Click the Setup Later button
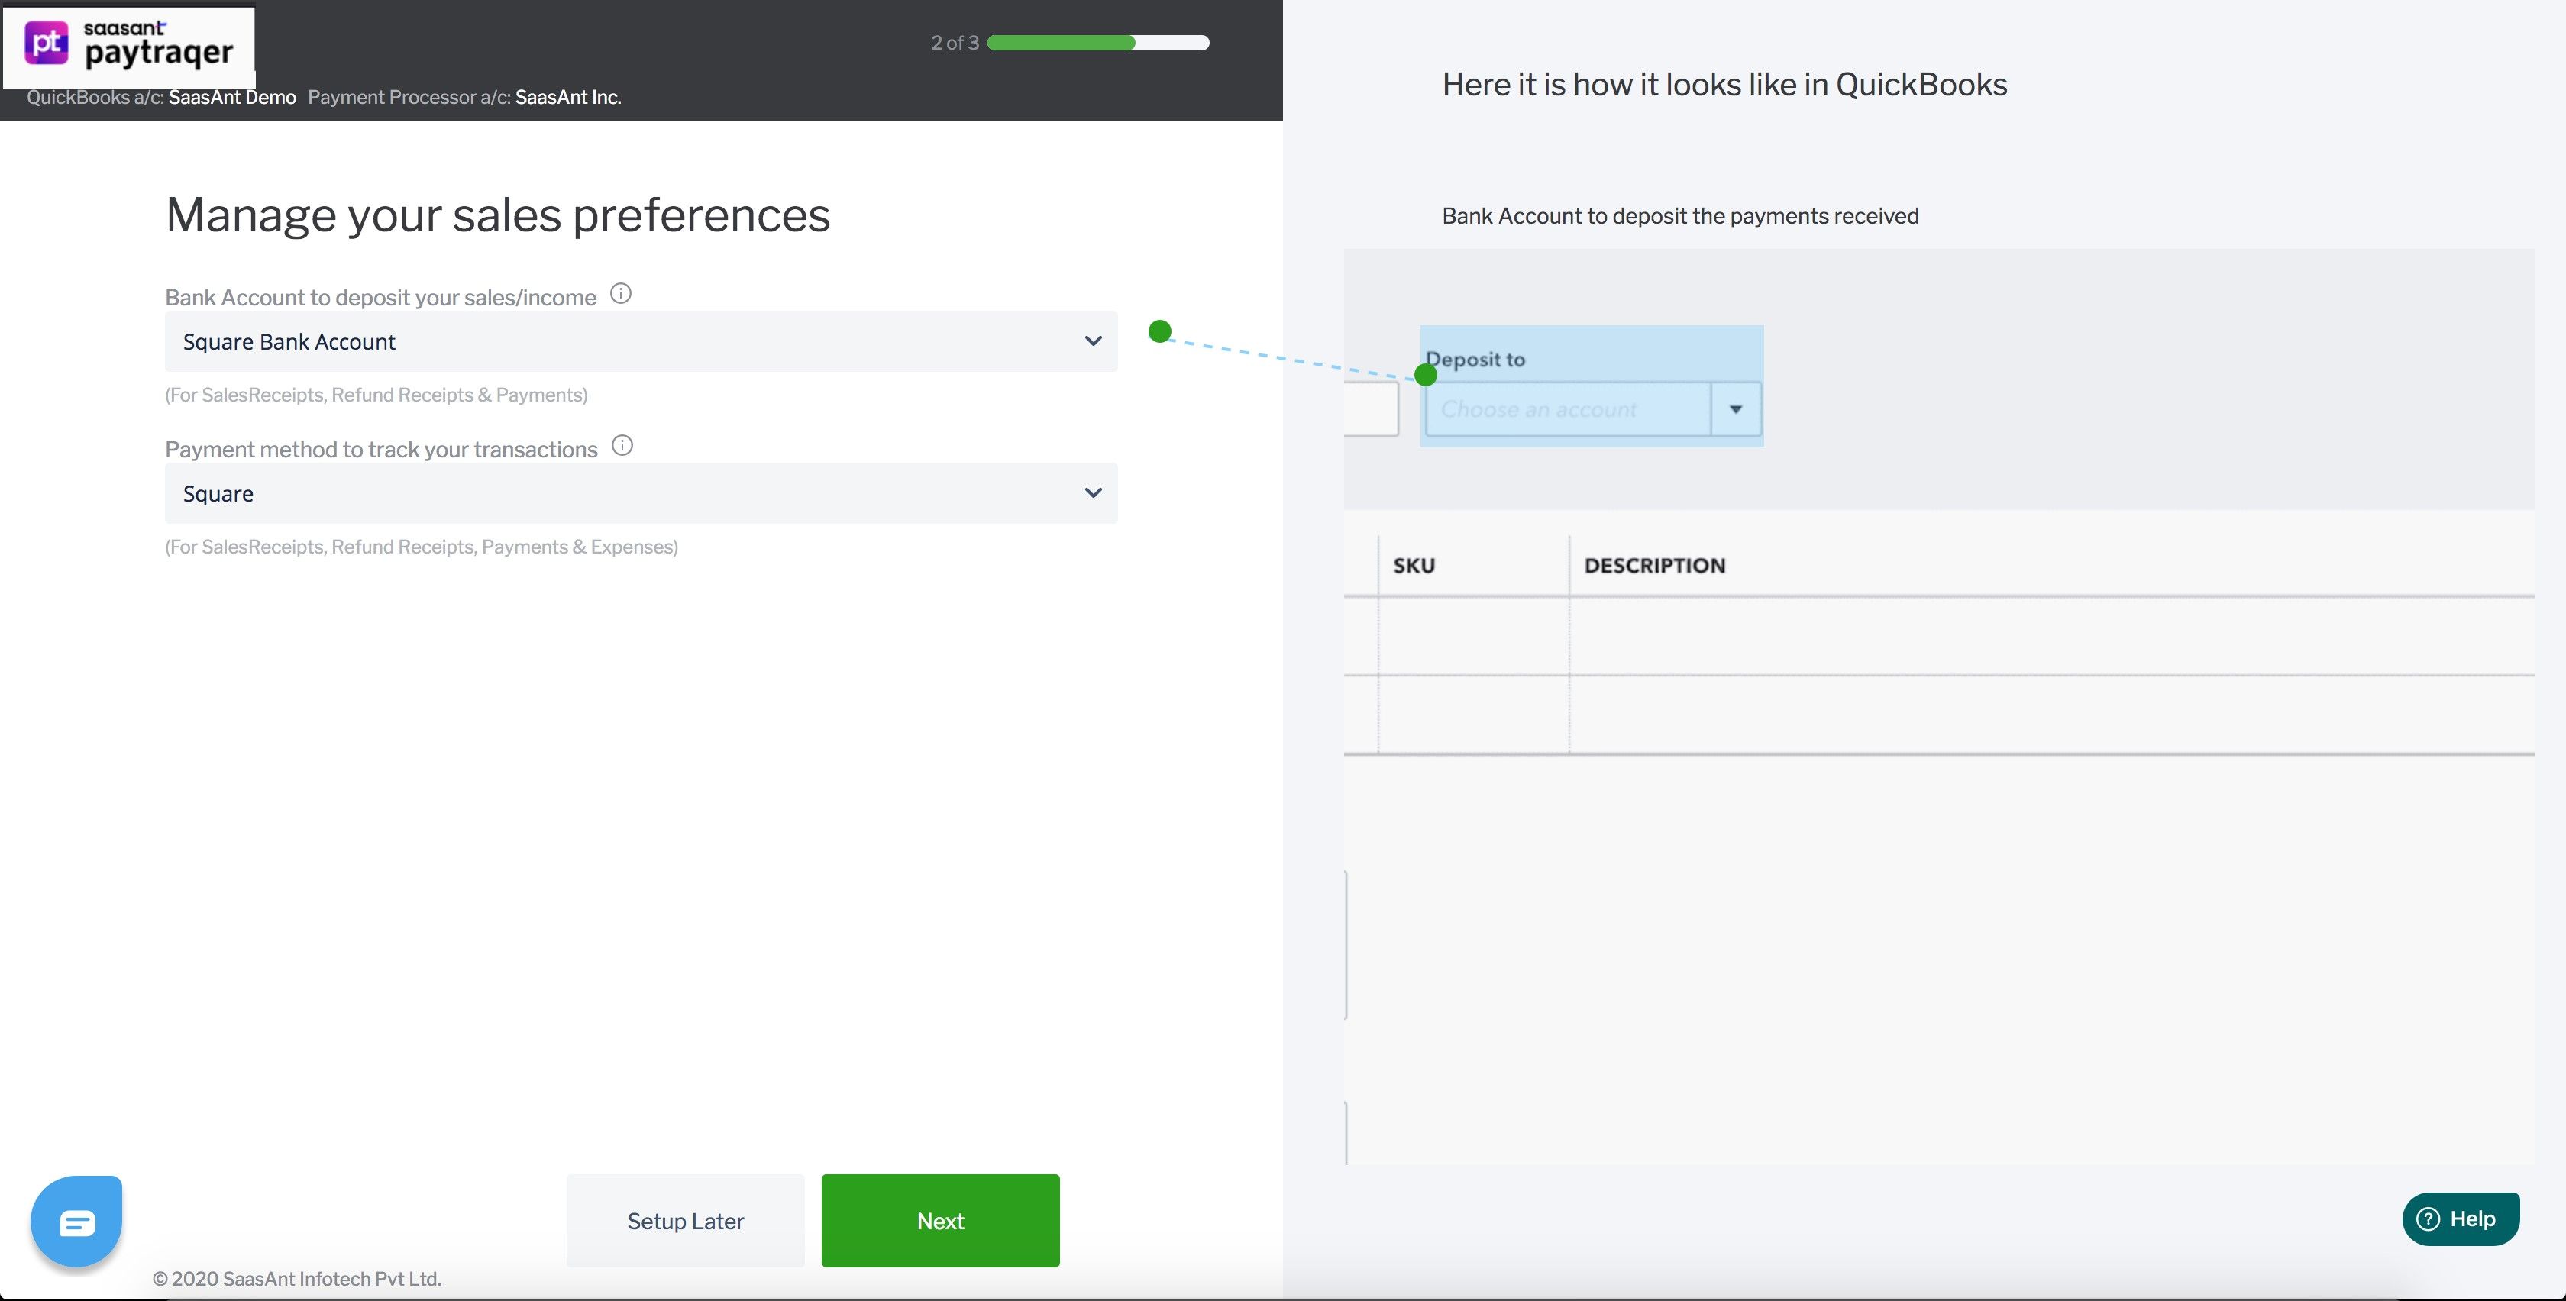 685,1222
